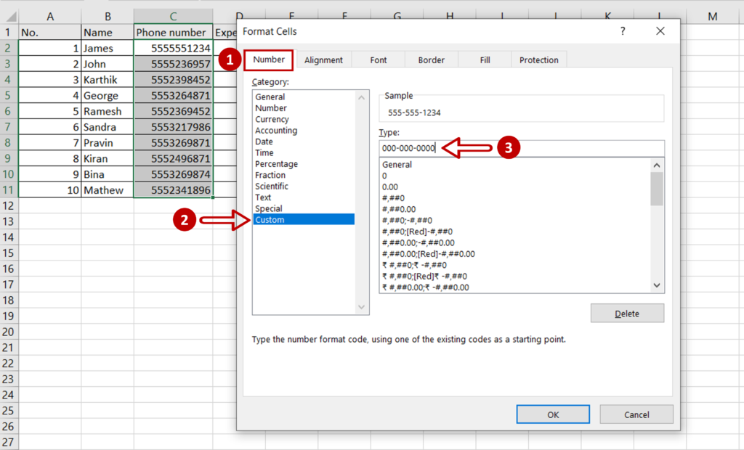744x450 pixels.
Task: Open the dialog help question mark
Action: [x=623, y=31]
